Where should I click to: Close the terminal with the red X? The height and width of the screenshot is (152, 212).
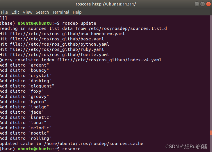[x=208, y=4]
